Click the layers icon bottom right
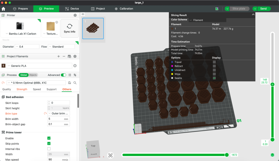This screenshot has width=279, height=161. pos(272,155)
